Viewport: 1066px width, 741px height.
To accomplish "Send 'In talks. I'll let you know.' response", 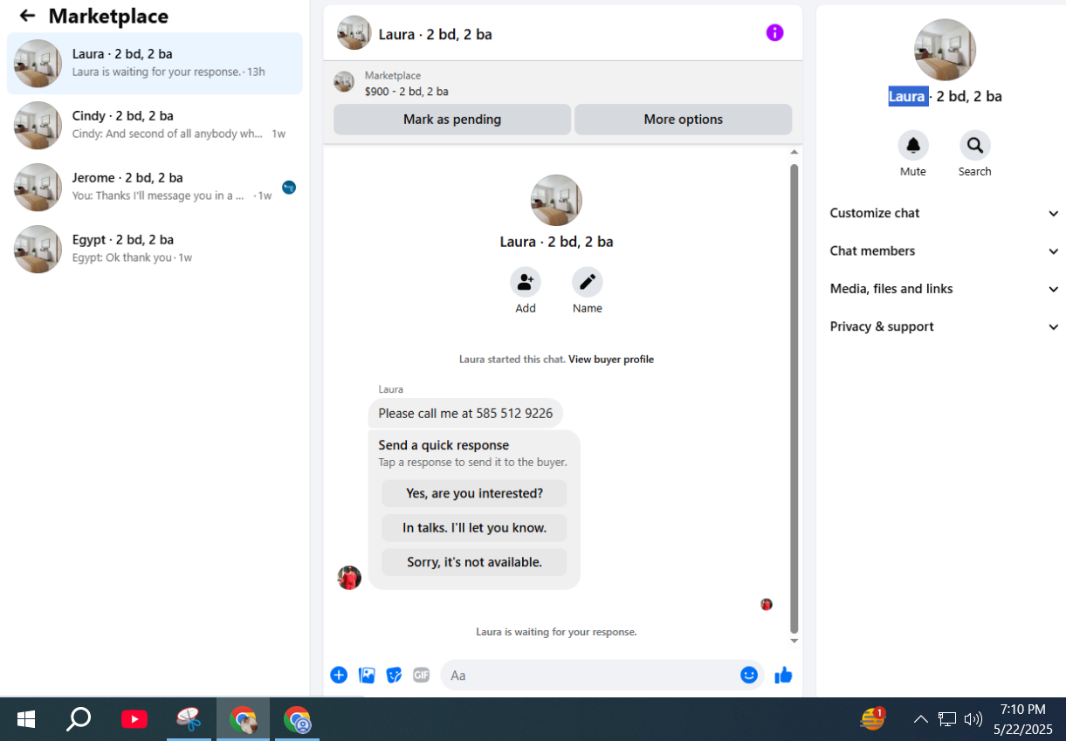I will pyautogui.click(x=474, y=528).
